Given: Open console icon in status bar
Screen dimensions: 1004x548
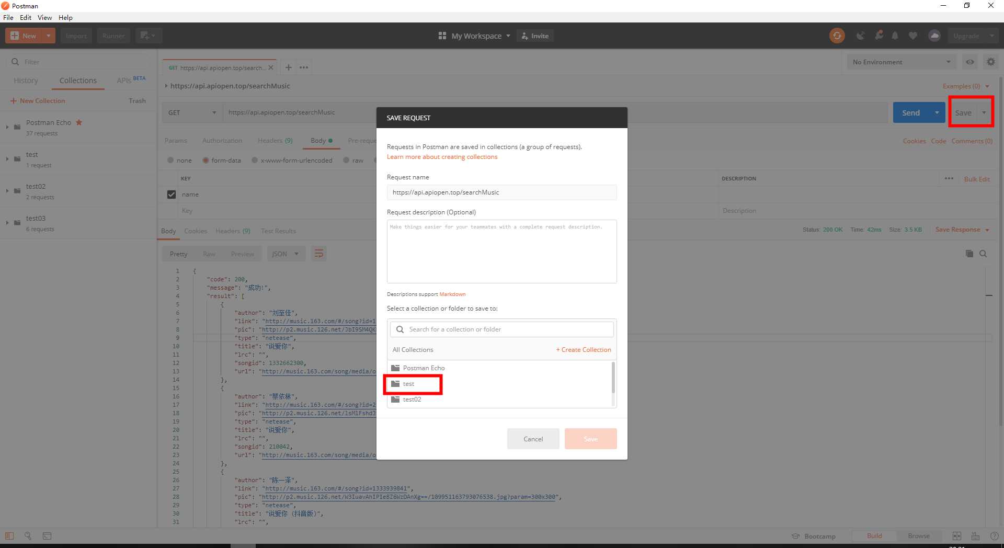Looking at the screenshot, I should (47, 536).
